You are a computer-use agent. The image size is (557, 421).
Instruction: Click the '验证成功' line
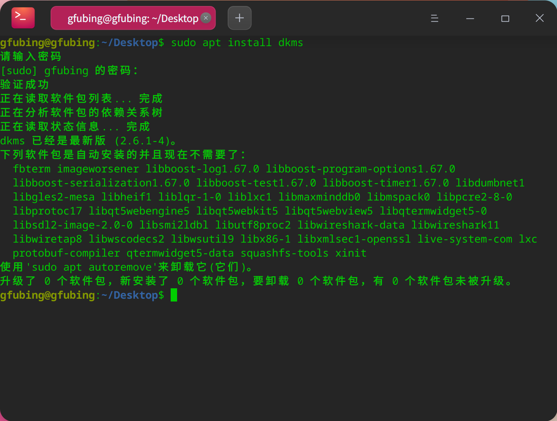click(x=24, y=85)
